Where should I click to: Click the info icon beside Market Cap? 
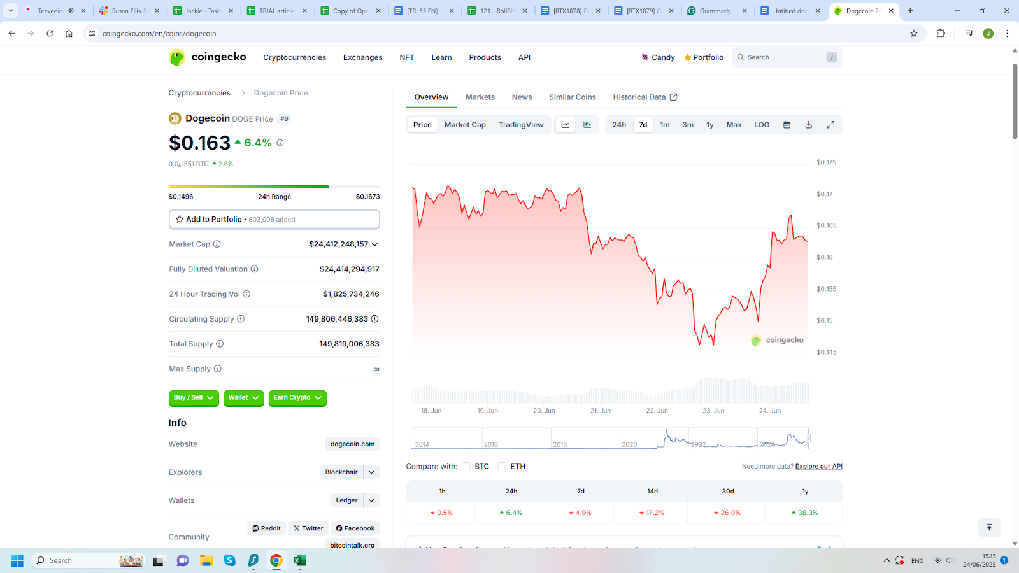(x=217, y=244)
